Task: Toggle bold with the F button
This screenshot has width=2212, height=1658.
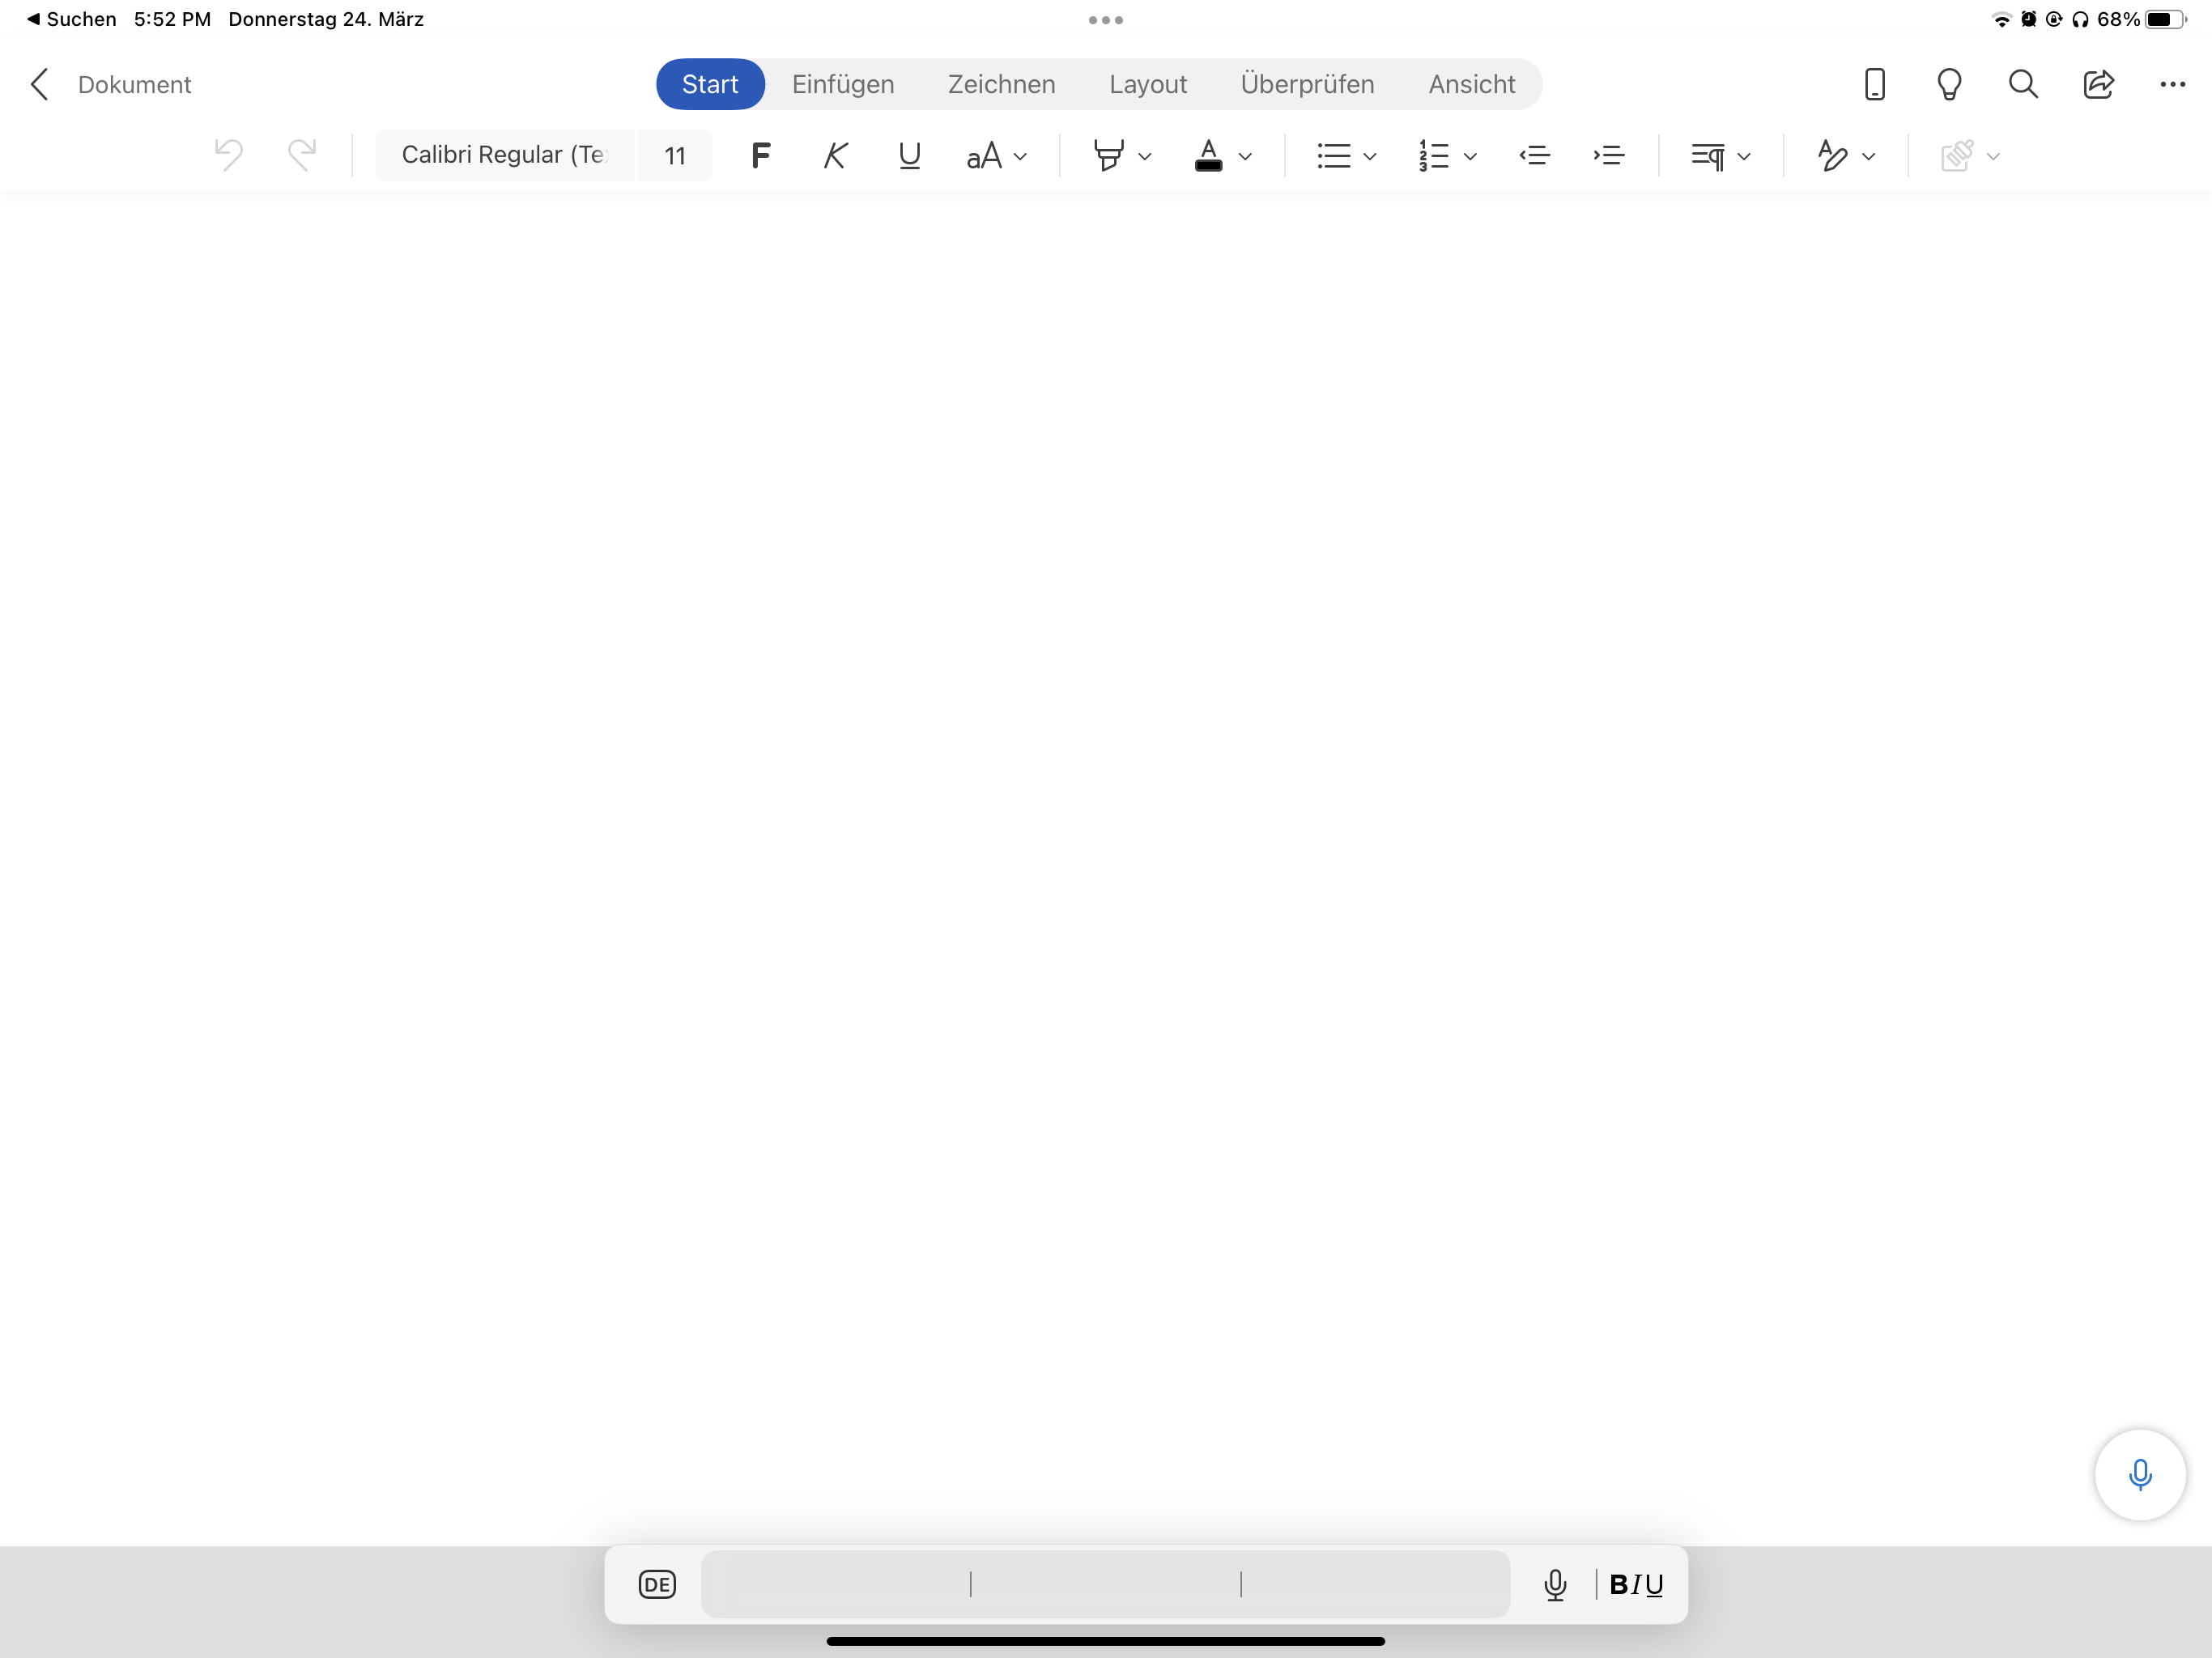Action: click(x=760, y=155)
